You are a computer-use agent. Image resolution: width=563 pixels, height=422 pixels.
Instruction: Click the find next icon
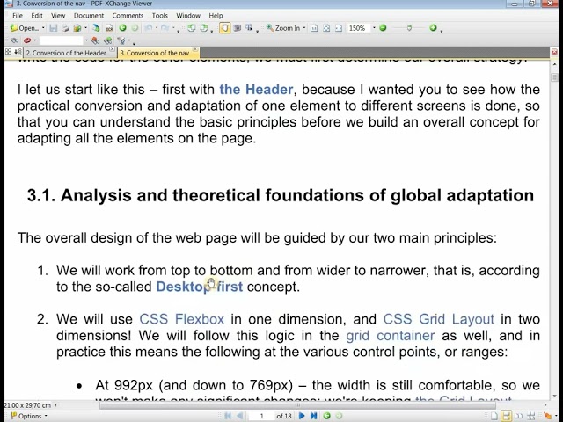click(x=107, y=40)
